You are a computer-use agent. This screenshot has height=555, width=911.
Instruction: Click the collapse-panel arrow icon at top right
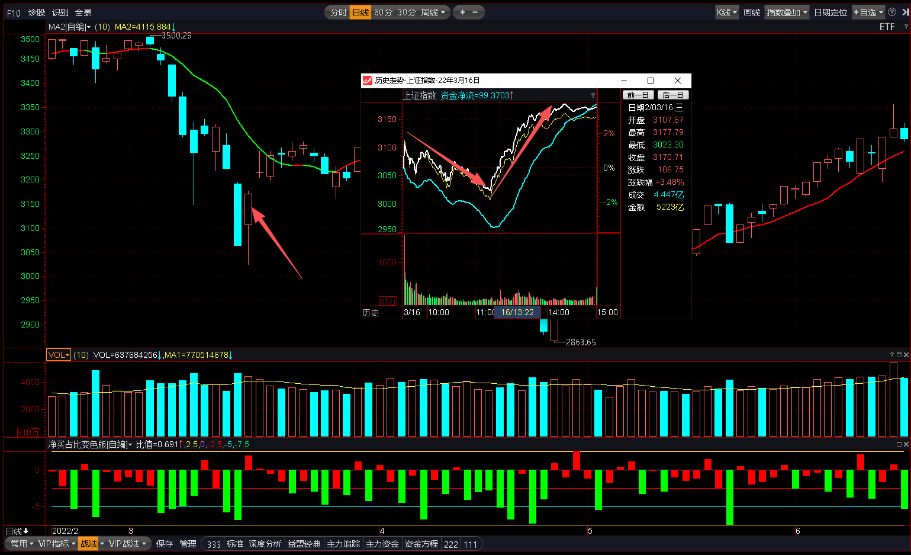coord(904,12)
